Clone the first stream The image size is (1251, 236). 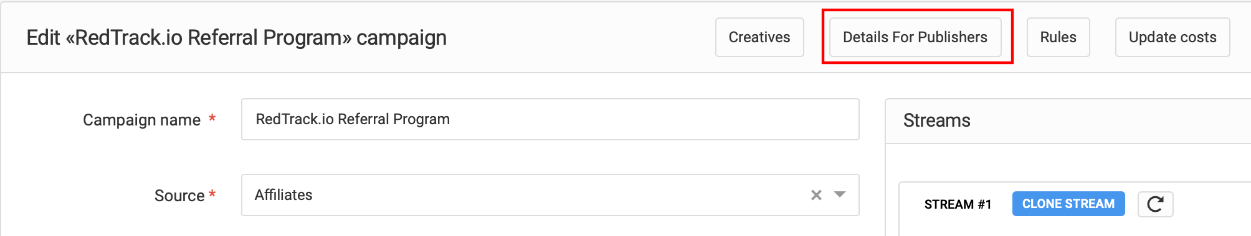click(x=1068, y=204)
